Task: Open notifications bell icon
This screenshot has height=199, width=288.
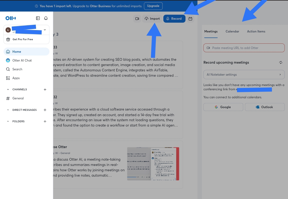Action: (x=46, y=18)
